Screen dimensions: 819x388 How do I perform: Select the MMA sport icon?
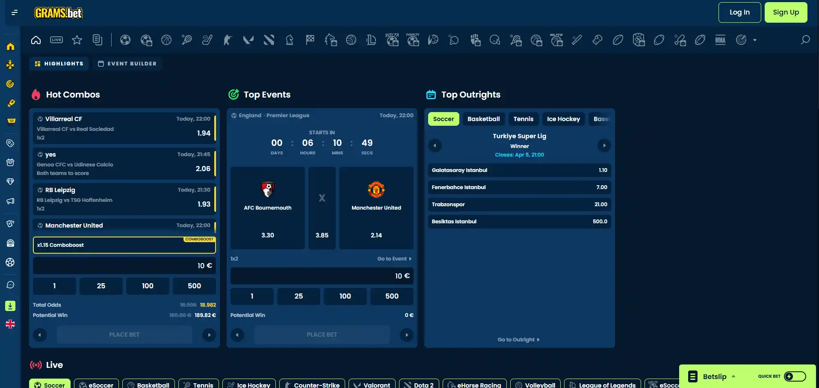(x=721, y=40)
